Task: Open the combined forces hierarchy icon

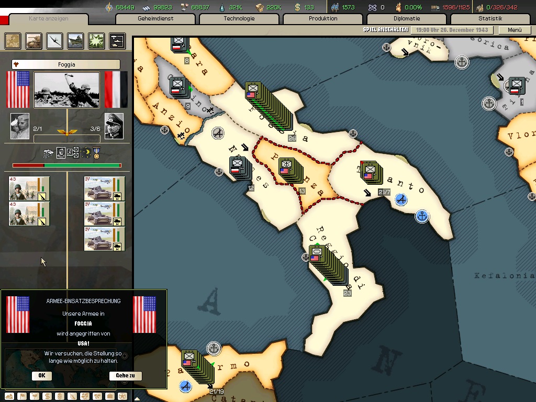Action: point(117,41)
